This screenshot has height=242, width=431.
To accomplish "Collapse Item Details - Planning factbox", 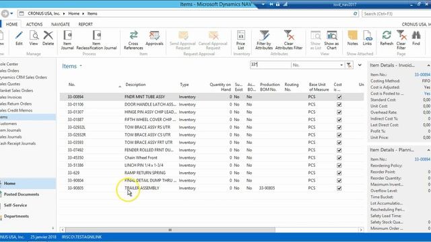I will 428,150.
